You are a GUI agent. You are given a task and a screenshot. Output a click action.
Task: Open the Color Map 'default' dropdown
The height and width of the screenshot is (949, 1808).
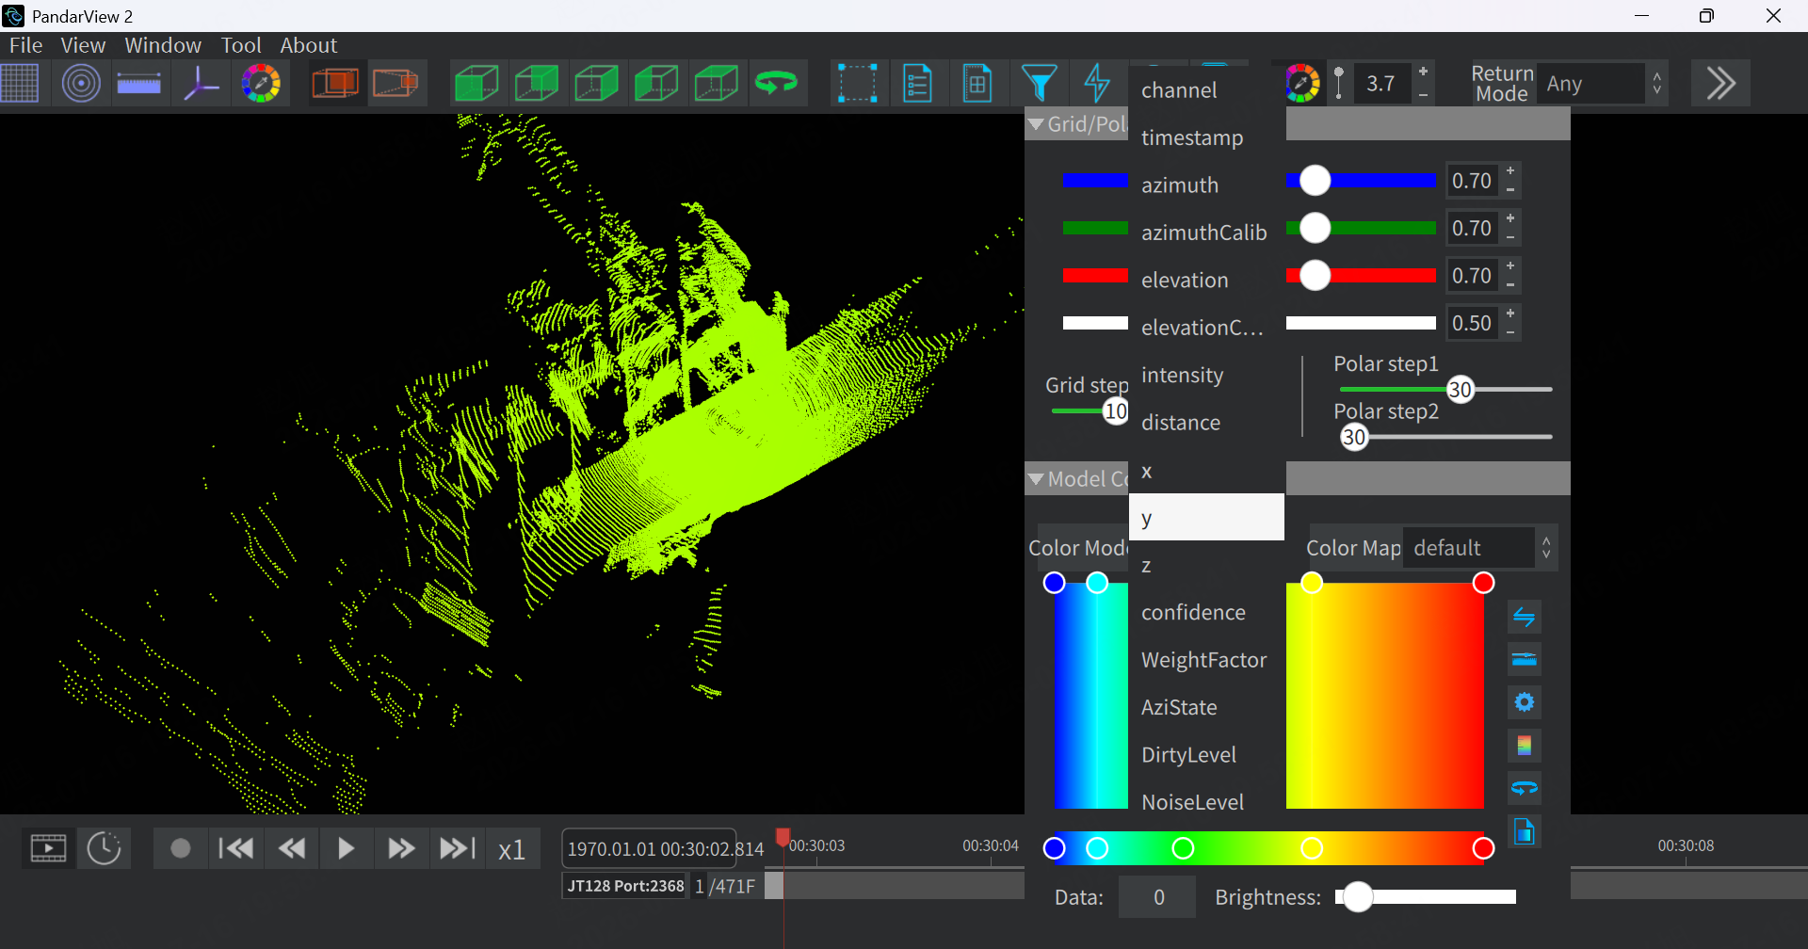pyautogui.click(x=1478, y=548)
